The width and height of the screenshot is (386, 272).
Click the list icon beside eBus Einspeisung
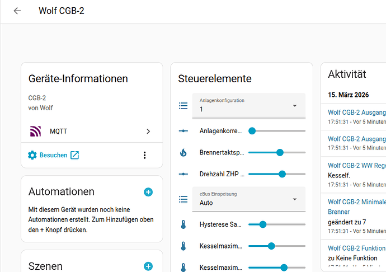[x=183, y=199]
